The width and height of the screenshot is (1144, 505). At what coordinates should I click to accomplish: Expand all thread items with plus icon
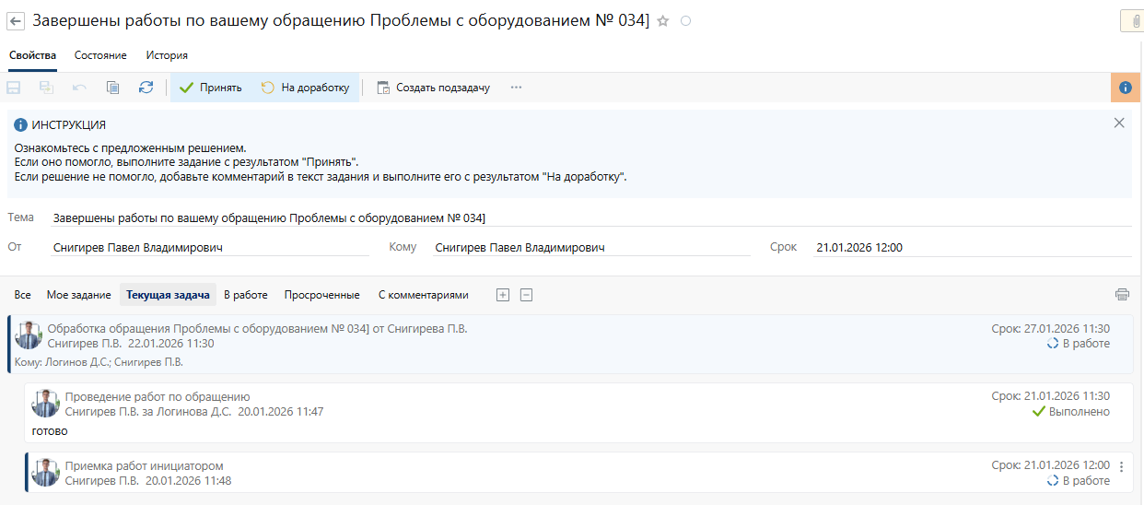click(502, 295)
